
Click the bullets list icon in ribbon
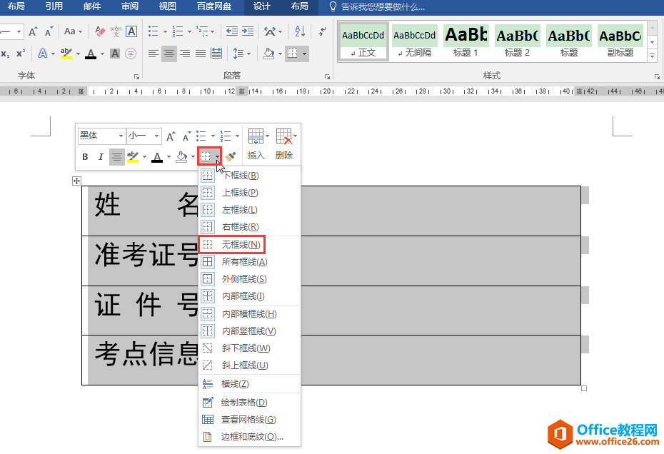click(x=154, y=31)
